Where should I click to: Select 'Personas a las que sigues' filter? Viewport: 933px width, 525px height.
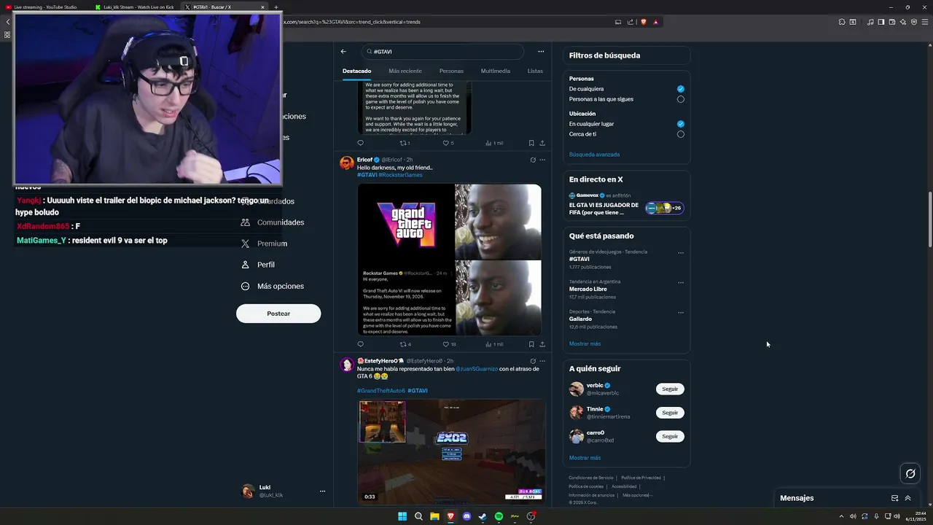[681, 99]
